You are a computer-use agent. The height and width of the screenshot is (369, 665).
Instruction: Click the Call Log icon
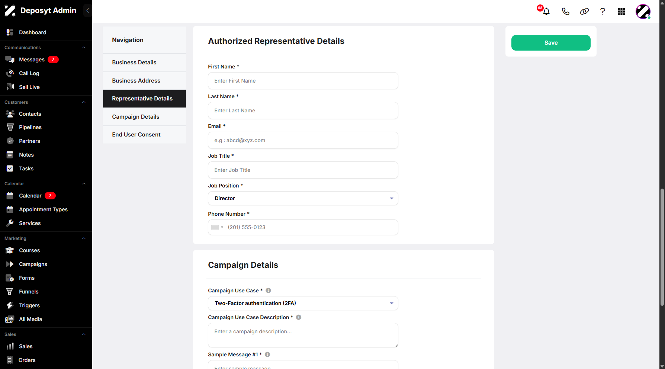pos(10,73)
